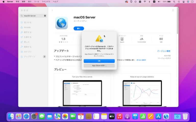Click OK in the warning dialog
The width and height of the screenshot is (196, 122).
(99, 61)
